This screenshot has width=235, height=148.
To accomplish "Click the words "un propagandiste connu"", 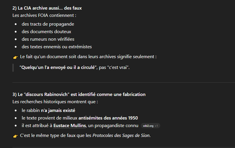I will coord(114,126).
